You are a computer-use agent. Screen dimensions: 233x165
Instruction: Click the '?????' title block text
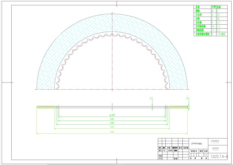pyautogui.click(x=215, y=142)
